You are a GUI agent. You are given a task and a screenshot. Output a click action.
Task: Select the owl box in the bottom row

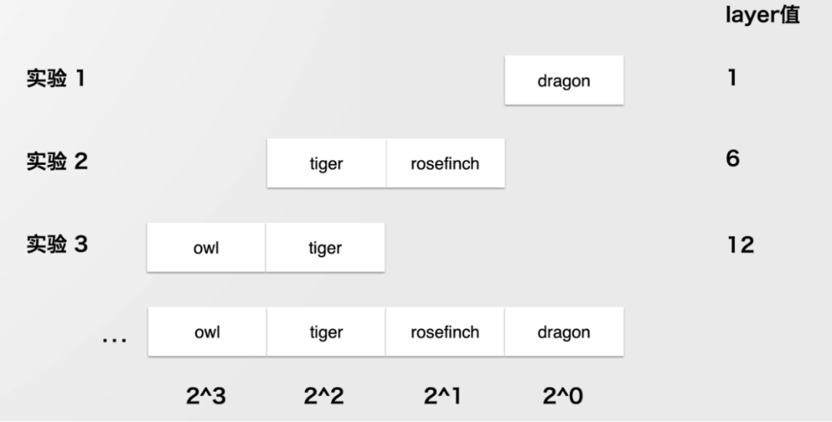[206, 332]
